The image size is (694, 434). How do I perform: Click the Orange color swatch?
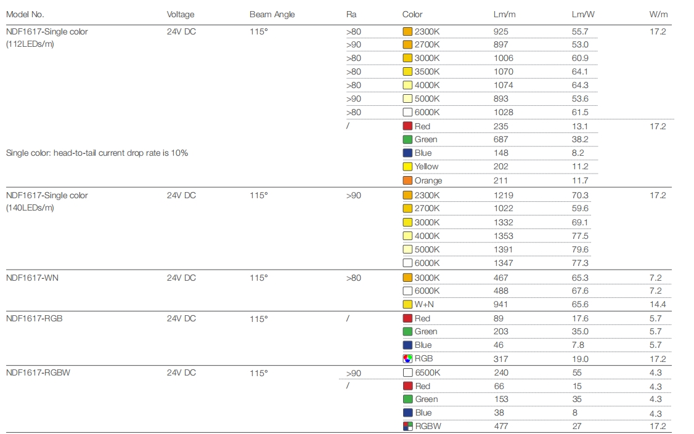(x=407, y=180)
